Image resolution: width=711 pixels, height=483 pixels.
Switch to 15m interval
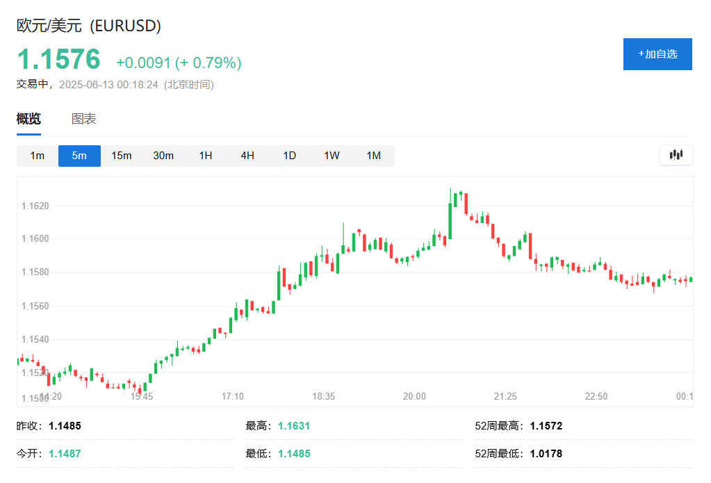[x=122, y=156]
